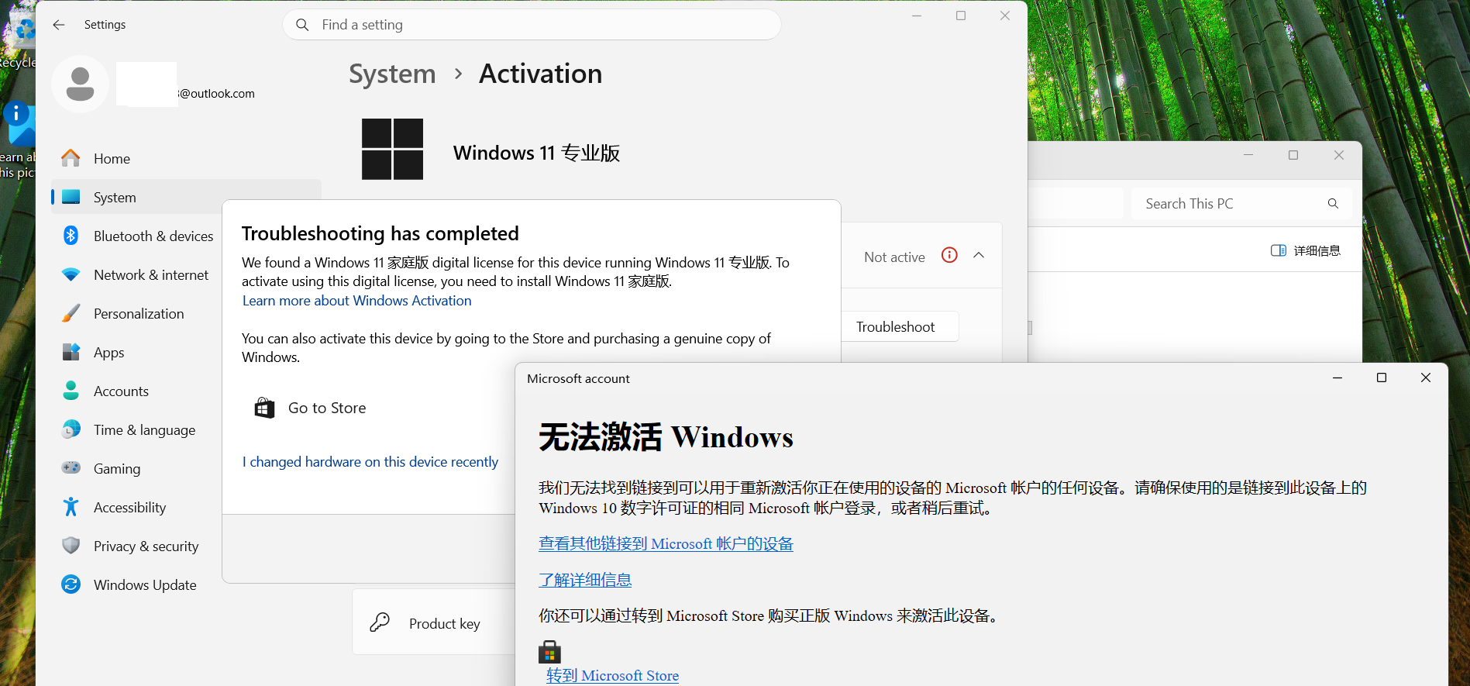This screenshot has width=1470, height=686.
Task: Click the user profile avatar
Action: [x=80, y=84]
